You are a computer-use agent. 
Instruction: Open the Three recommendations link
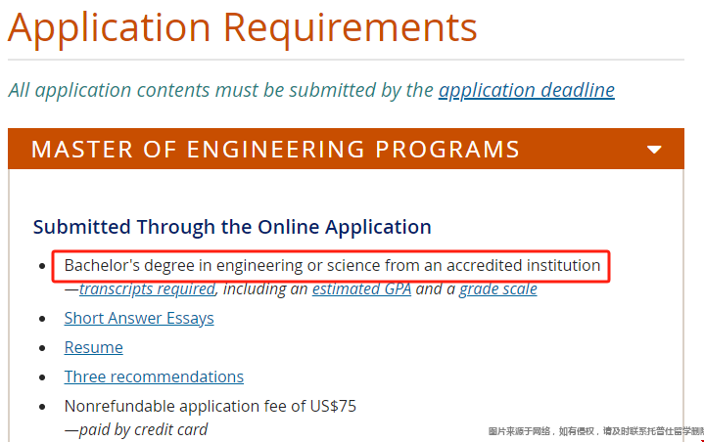tap(154, 376)
